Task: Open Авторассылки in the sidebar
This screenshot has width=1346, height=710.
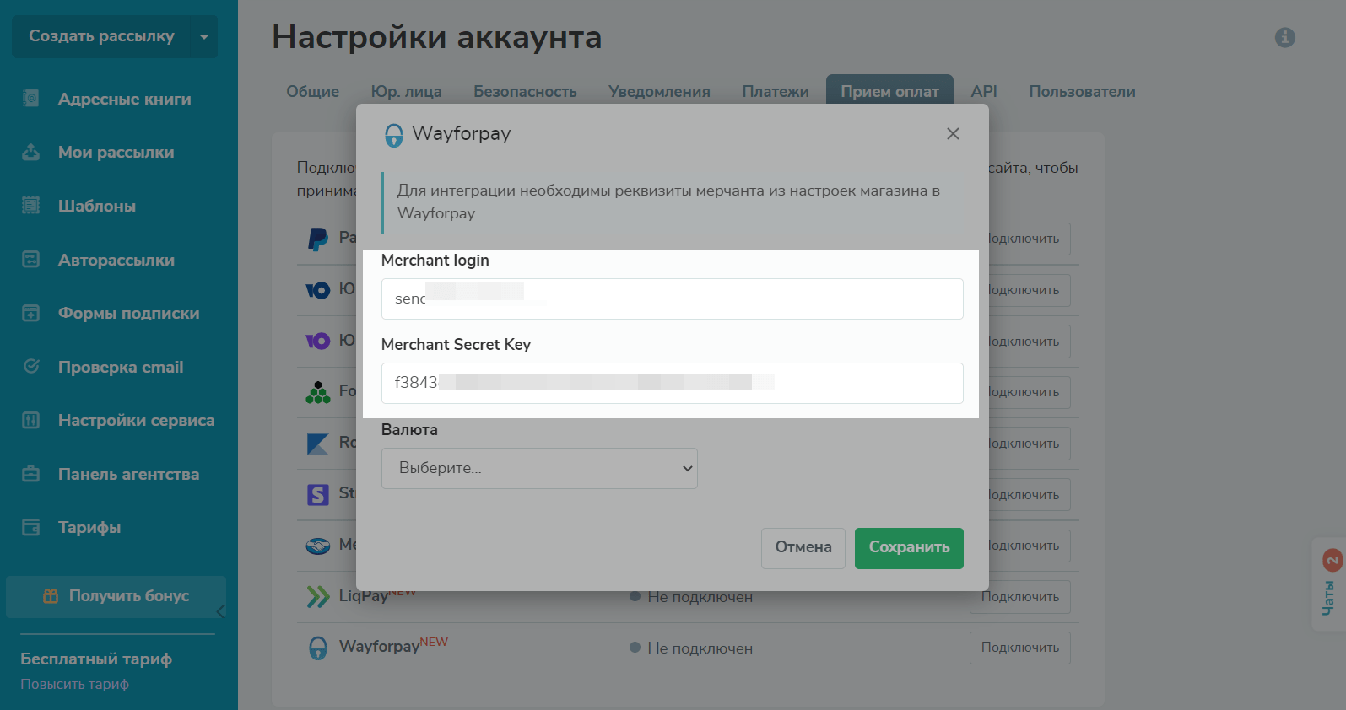Action: click(x=116, y=261)
